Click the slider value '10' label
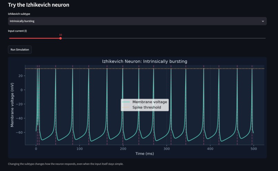 (60, 35)
